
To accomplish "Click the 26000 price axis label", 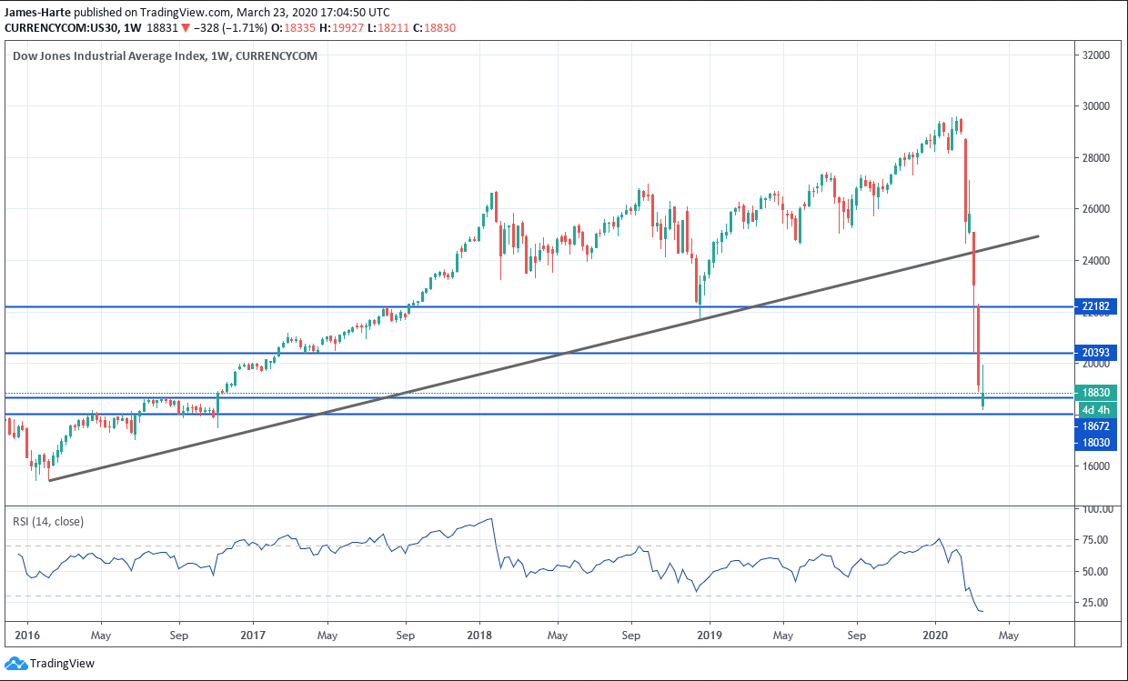I will pyautogui.click(x=1095, y=208).
